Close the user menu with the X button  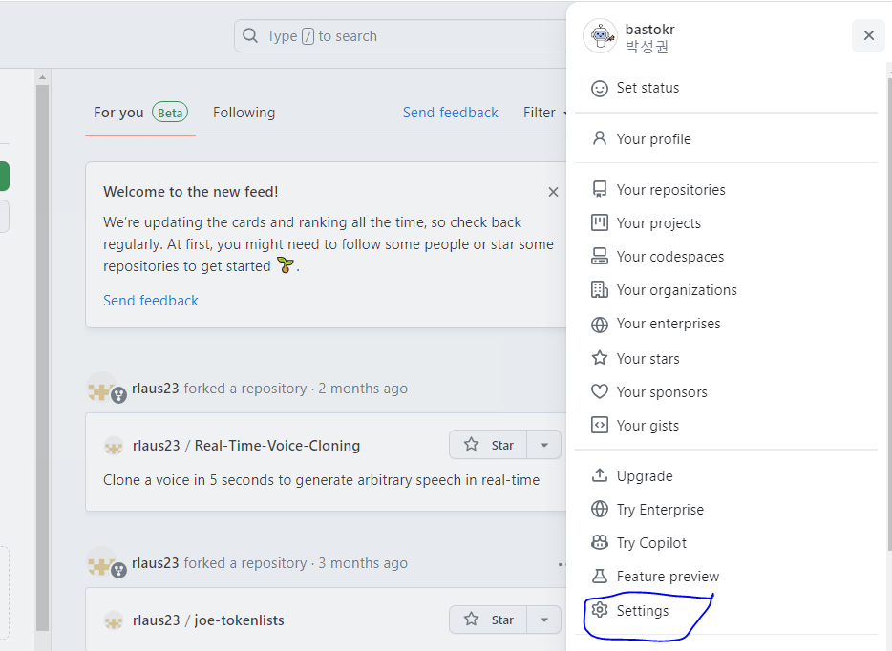[x=869, y=36]
